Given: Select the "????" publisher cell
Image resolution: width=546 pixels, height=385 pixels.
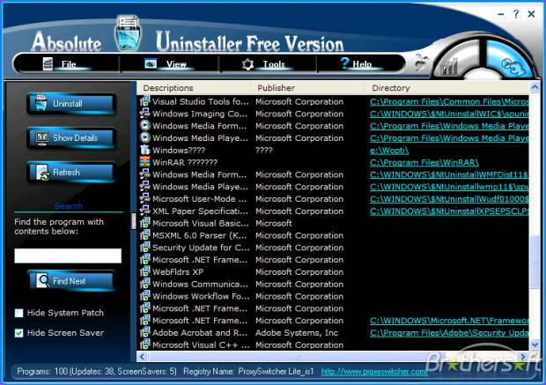Looking at the screenshot, I should click(x=264, y=150).
